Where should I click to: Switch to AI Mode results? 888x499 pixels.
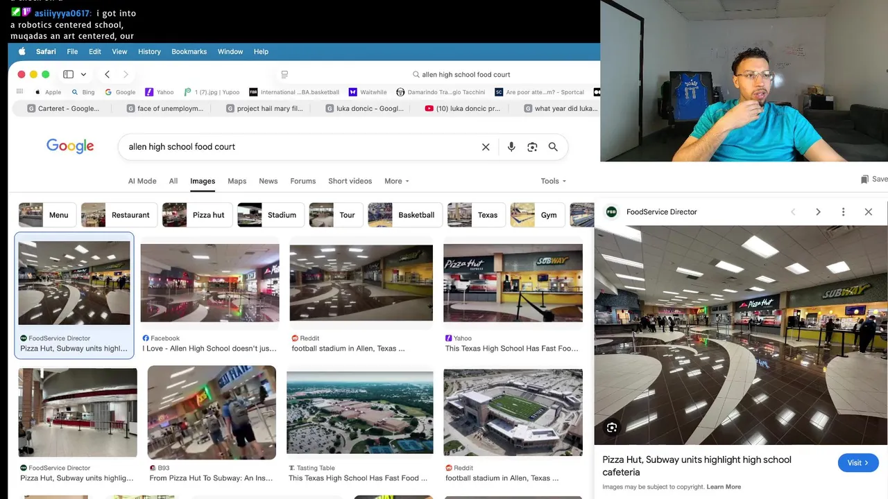[142, 181]
